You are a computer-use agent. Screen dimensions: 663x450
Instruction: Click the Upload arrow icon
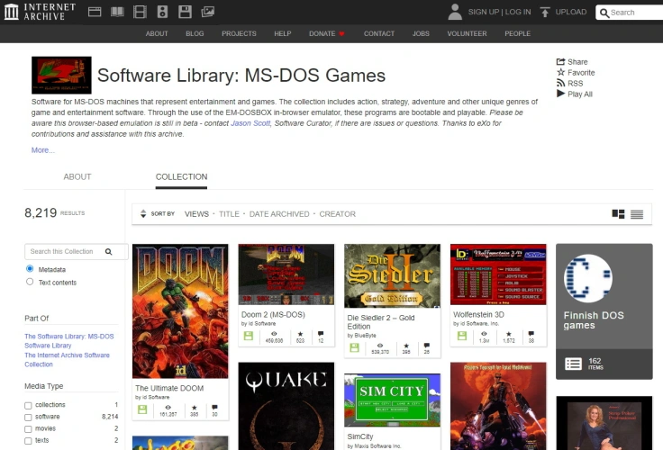point(545,12)
